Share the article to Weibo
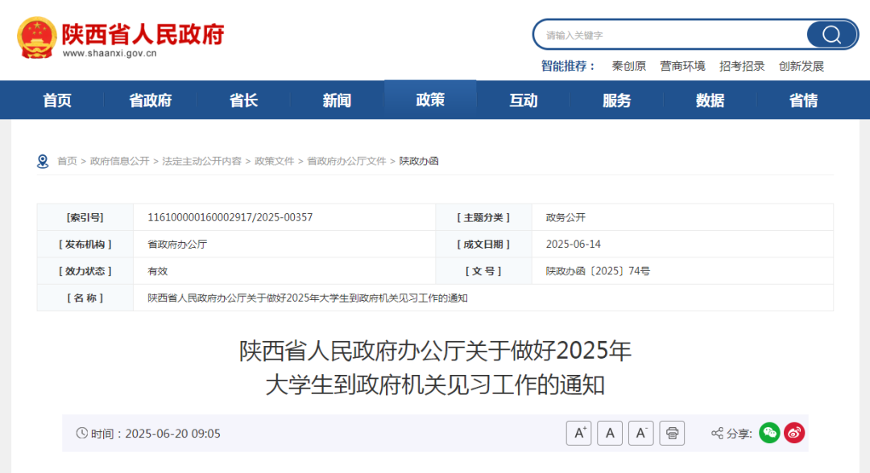Viewport: 870px width, 473px height. point(794,433)
